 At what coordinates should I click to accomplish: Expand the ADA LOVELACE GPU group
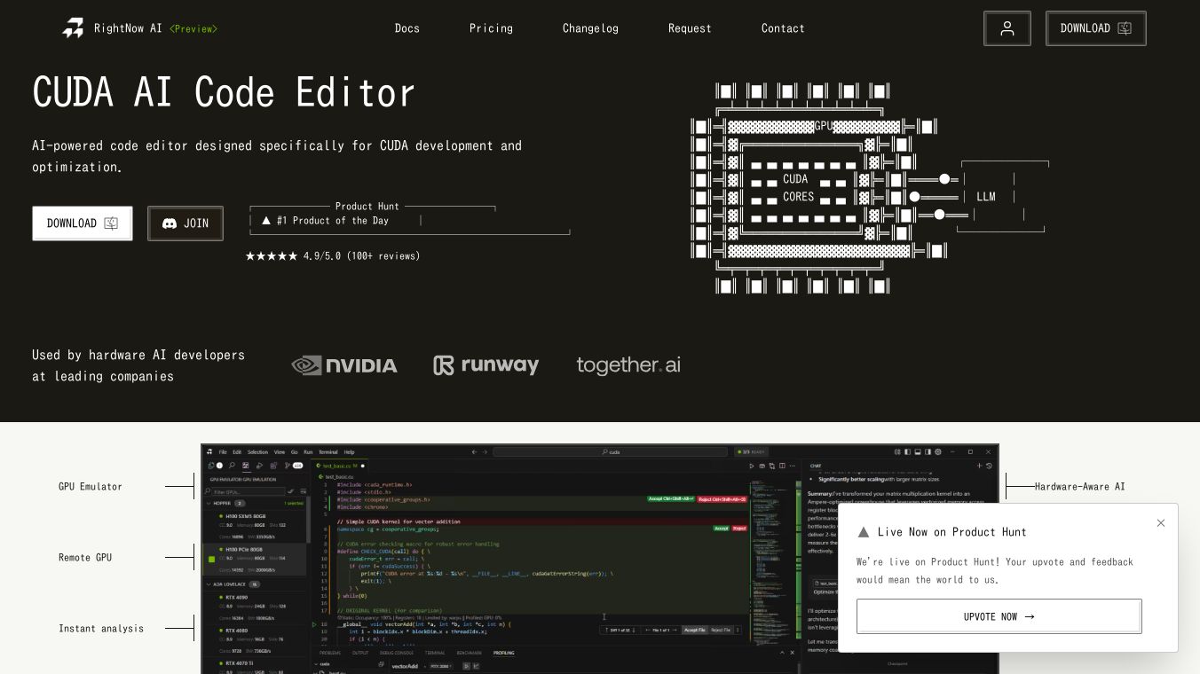pos(209,583)
